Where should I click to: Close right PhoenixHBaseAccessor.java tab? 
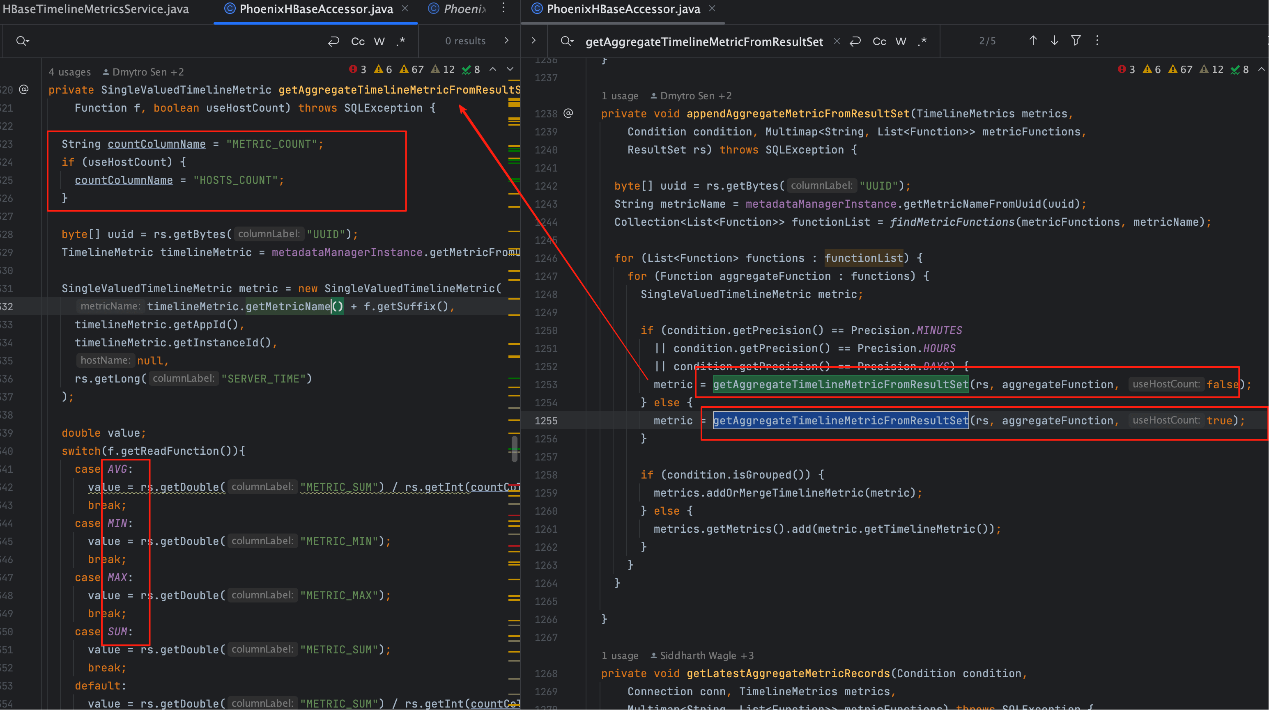tap(712, 8)
